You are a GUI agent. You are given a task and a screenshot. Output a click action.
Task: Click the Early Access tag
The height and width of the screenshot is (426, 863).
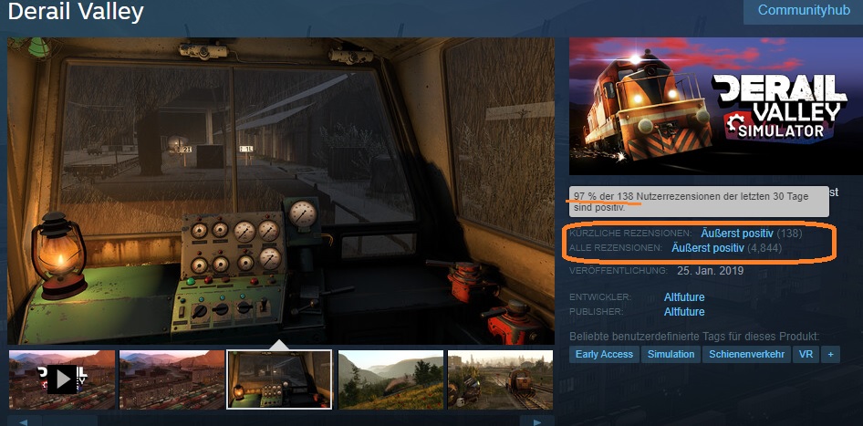point(604,355)
